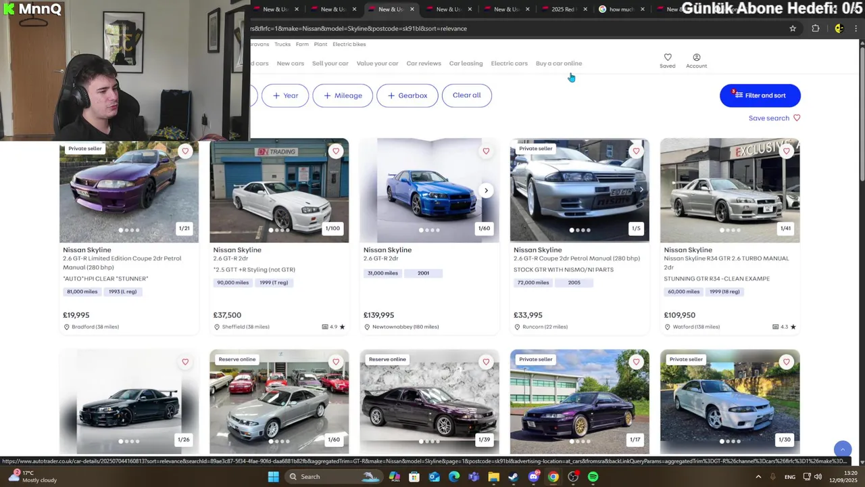865x487 pixels.
Task: Click the chat bubble floating button
Action: click(842, 449)
